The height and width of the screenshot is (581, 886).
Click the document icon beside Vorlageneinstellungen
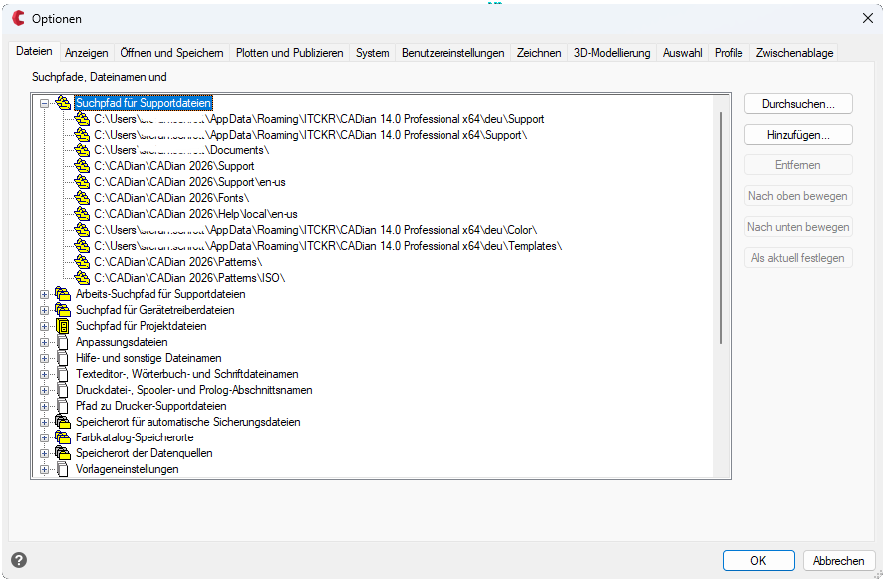point(64,469)
